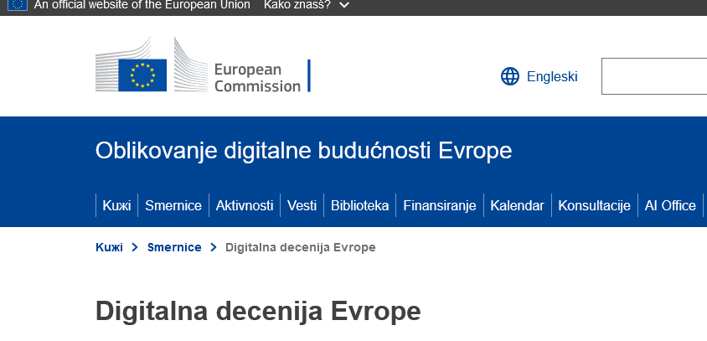
Task: Click the "An official website of the European Union" text
Action: click(142, 5)
